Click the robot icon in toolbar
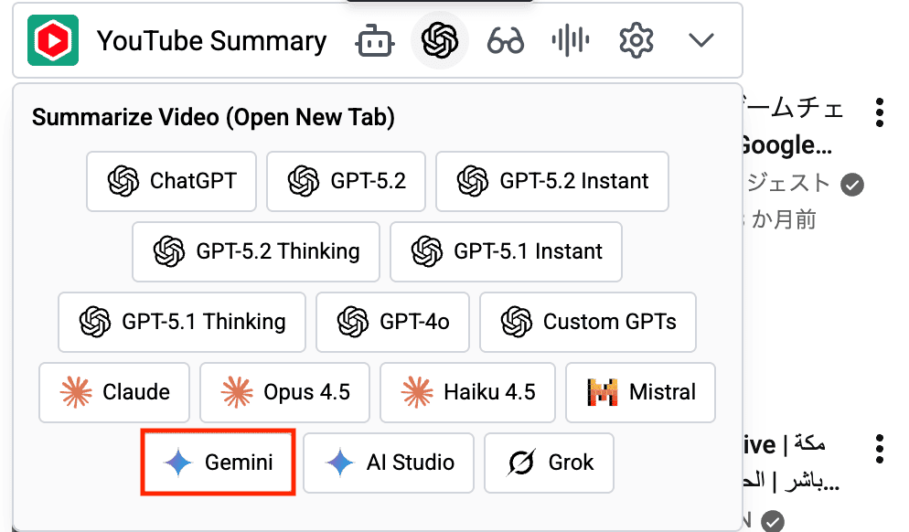The image size is (909, 532). pyautogui.click(x=373, y=41)
